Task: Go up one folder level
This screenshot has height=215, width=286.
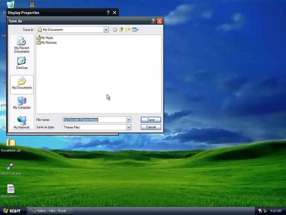Action: [121, 30]
